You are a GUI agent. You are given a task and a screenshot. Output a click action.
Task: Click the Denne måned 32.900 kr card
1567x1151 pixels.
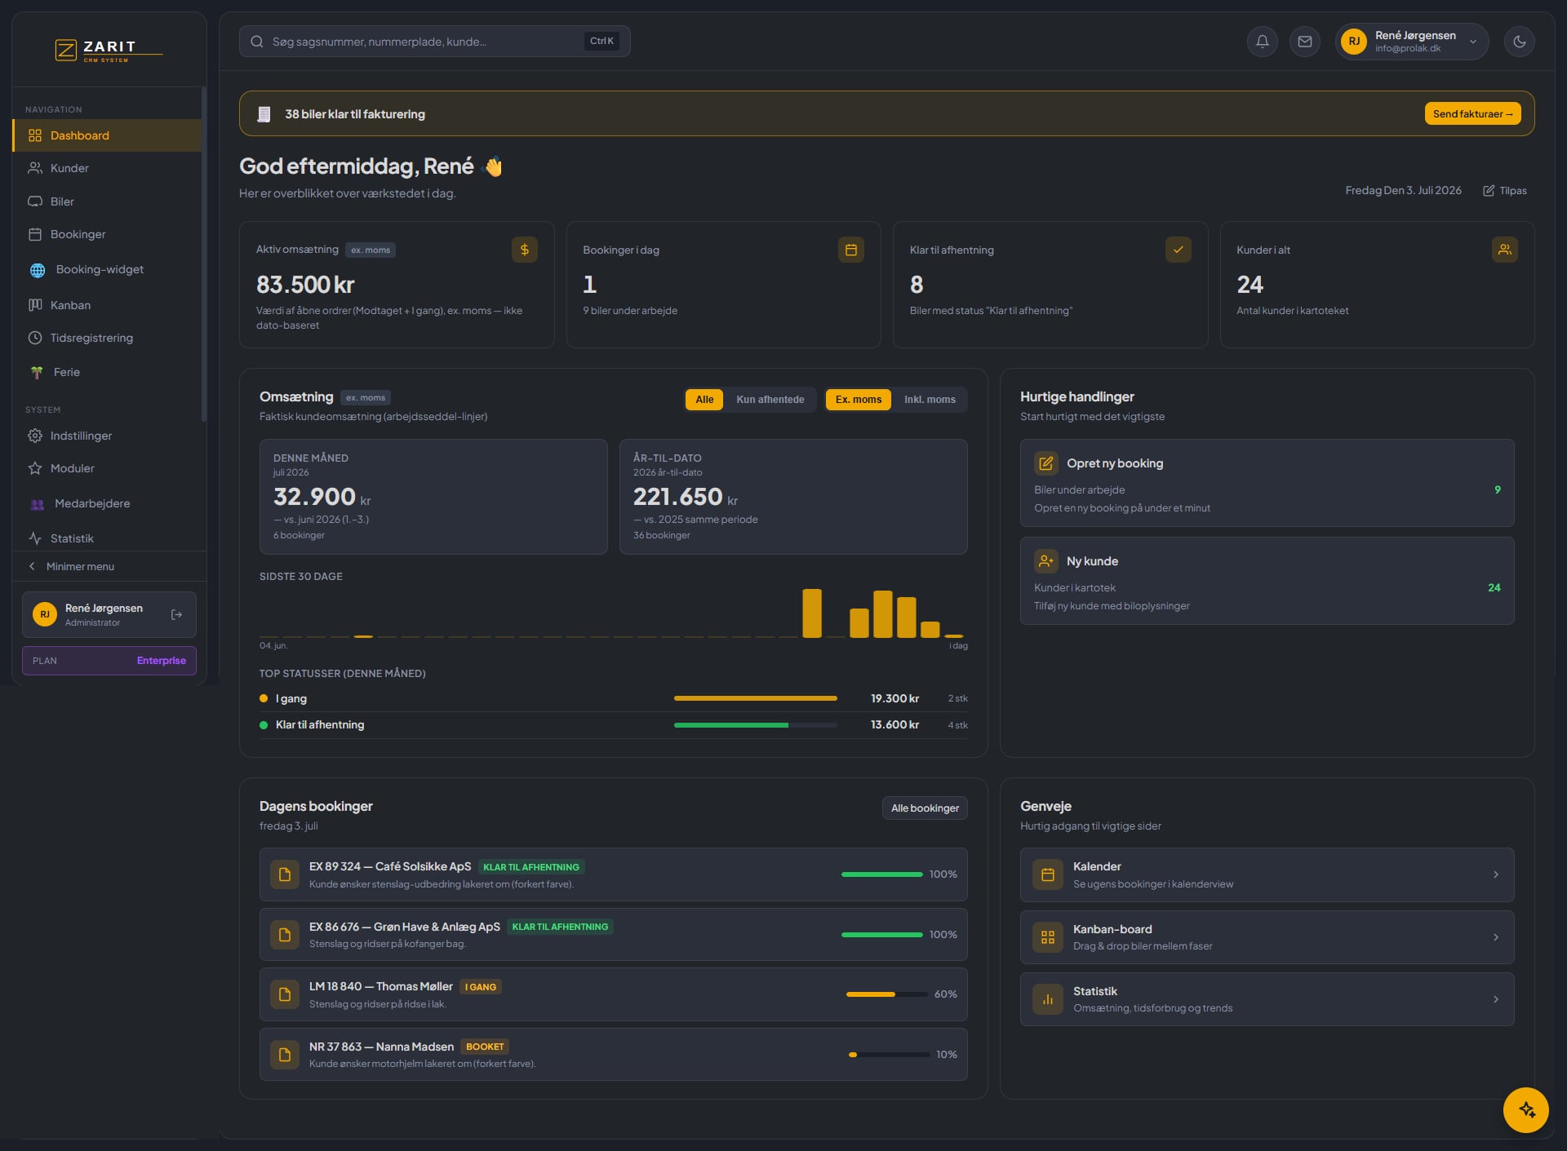pyautogui.click(x=433, y=497)
